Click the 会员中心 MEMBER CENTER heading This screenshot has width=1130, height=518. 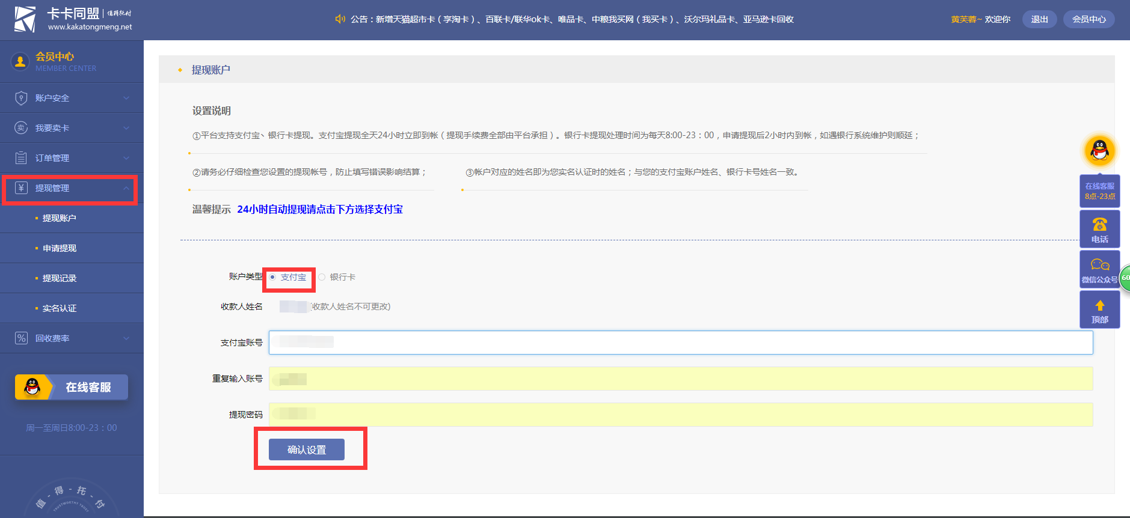66,61
